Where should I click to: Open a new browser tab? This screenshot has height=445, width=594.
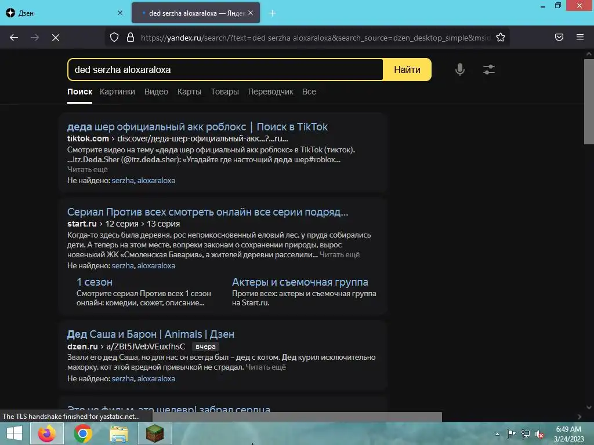[272, 13]
